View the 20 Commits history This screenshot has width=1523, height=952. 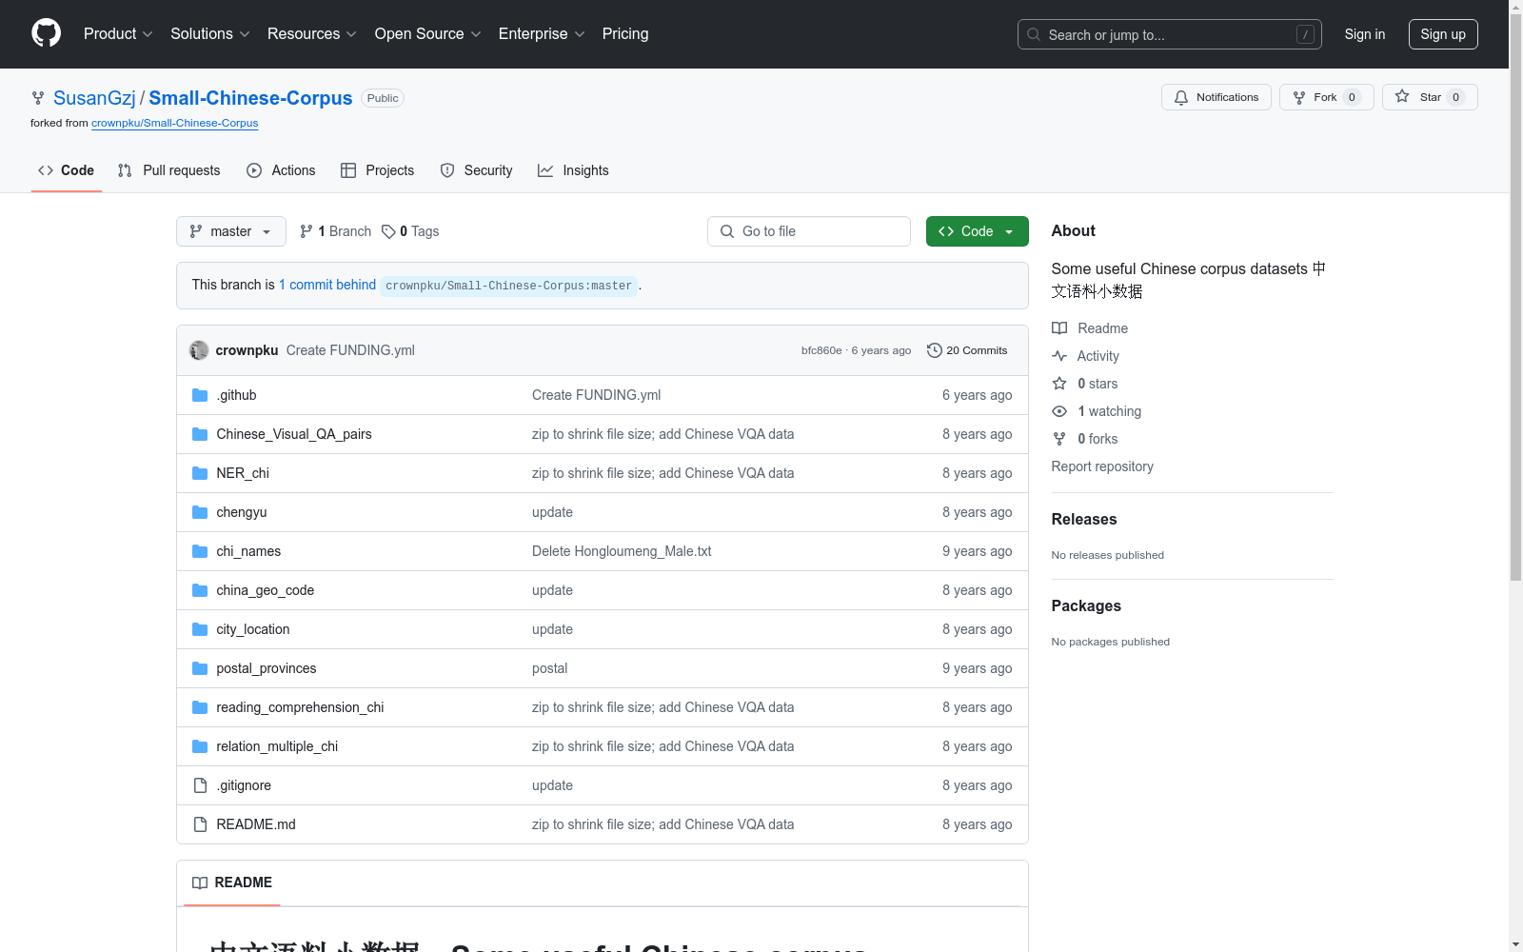(x=967, y=350)
